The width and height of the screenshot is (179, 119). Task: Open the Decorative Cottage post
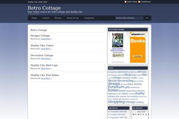tap(42, 55)
